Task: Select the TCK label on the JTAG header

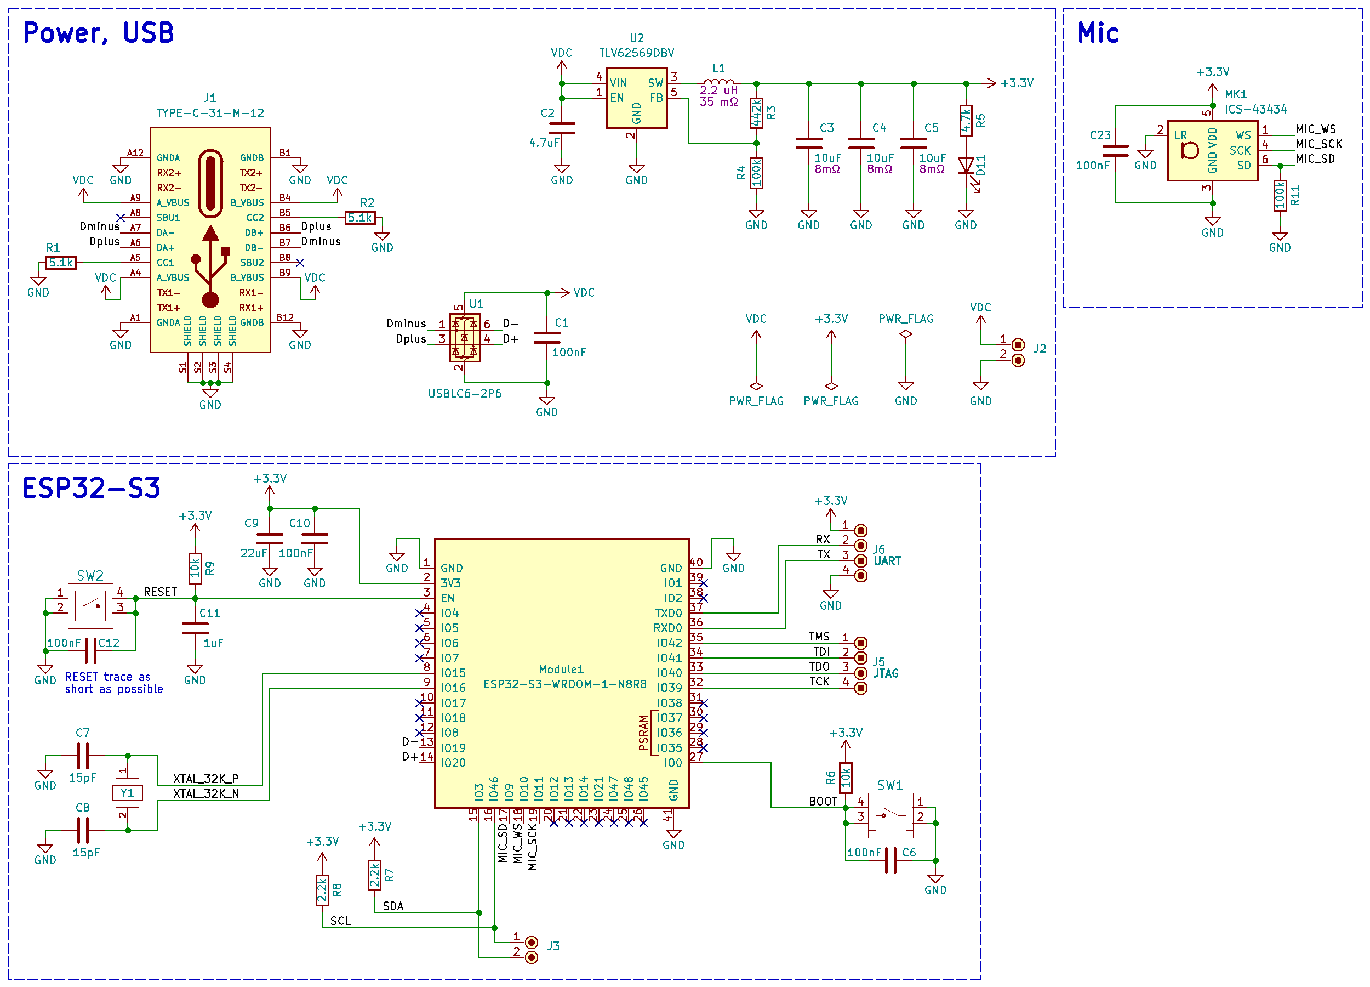Action: [820, 681]
